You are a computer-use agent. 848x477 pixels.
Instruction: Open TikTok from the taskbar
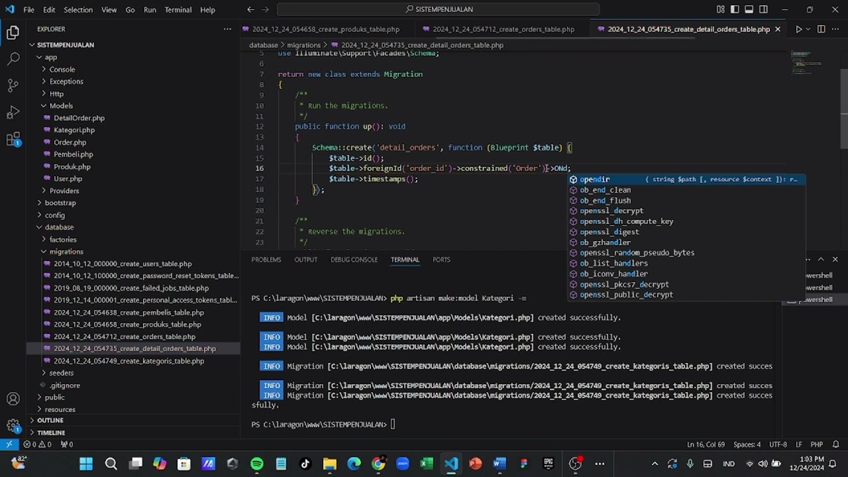(305, 464)
